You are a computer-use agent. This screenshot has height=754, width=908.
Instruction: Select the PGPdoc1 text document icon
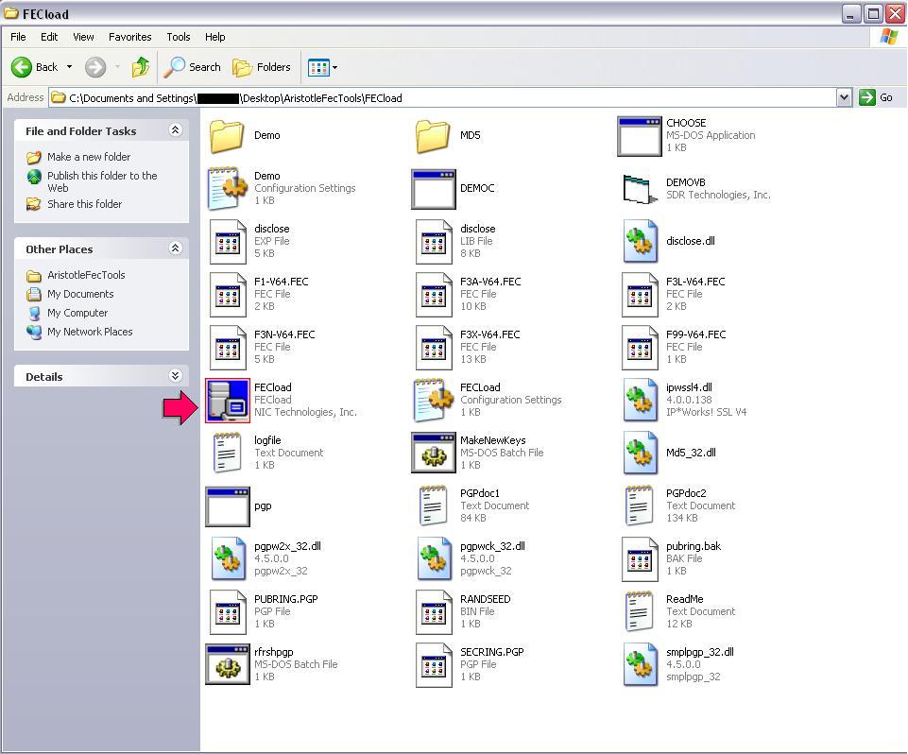(x=433, y=506)
